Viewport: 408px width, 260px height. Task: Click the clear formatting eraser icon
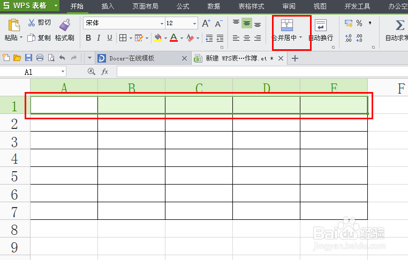[190, 38]
